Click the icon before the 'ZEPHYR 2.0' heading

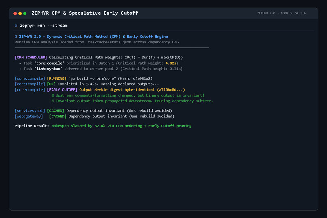(x=16, y=37)
